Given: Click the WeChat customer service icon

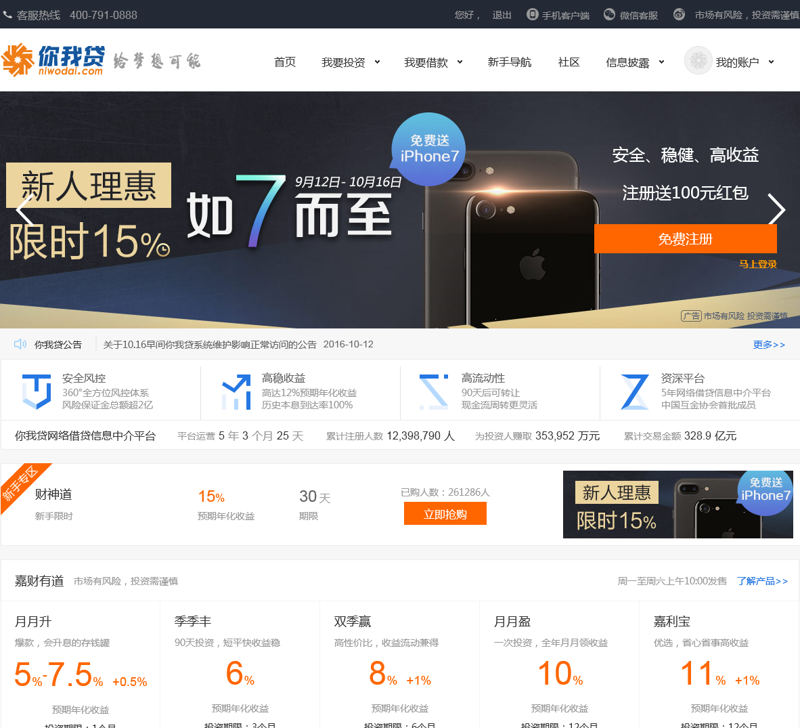Looking at the screenshot, I should [x=609, y=14].
